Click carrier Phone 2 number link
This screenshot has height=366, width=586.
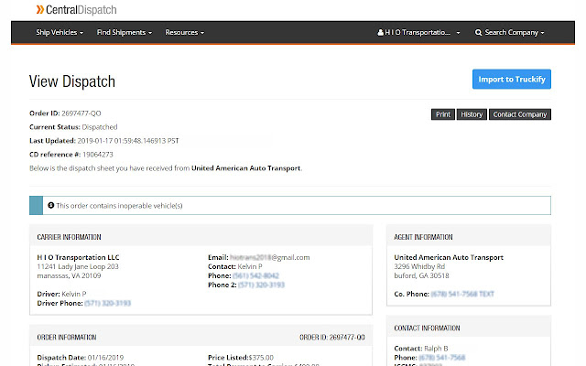pyautogui.click(x=261, y=285)
